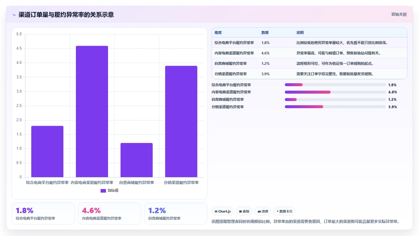419x236 pixels.
Task: Select the 表格 tag chip
Action: pos(244,211)
